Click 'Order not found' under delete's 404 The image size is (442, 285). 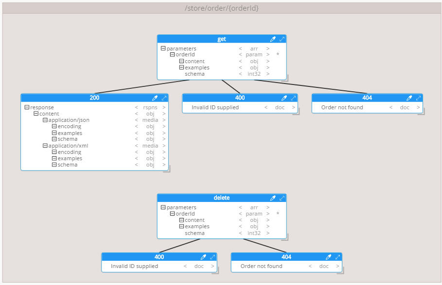click(261, 266)
